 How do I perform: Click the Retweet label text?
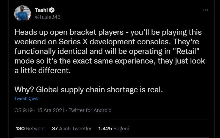(x=35, y=129)
